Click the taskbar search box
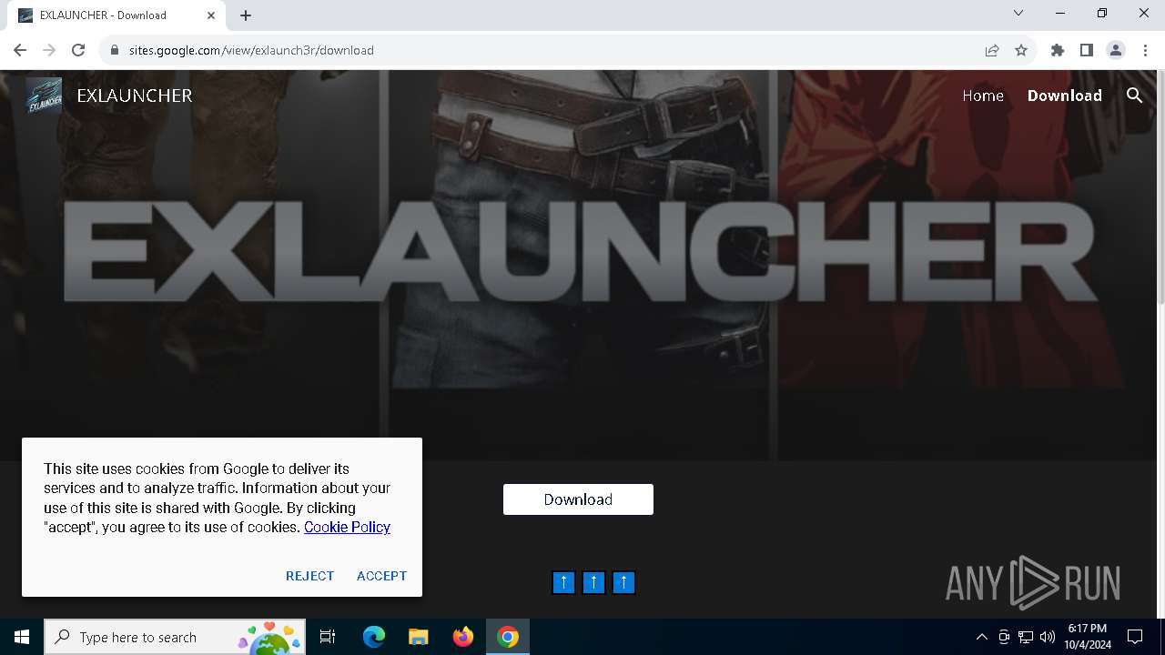The height and width of the screenshot is (655, 1165). (x=175, y=637)
